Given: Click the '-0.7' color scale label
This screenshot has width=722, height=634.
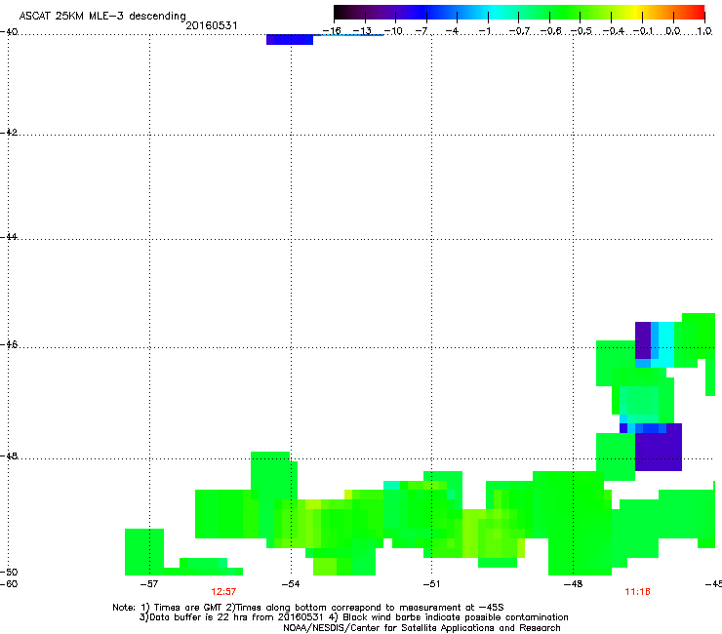Looking at the screenshot, I should (x=519, y=31).
